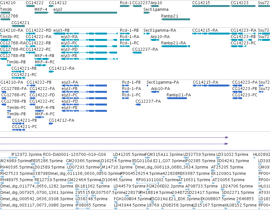Click the Tim9b gene name
Viewport: 270px width, 210px height.
coord(6,9)
